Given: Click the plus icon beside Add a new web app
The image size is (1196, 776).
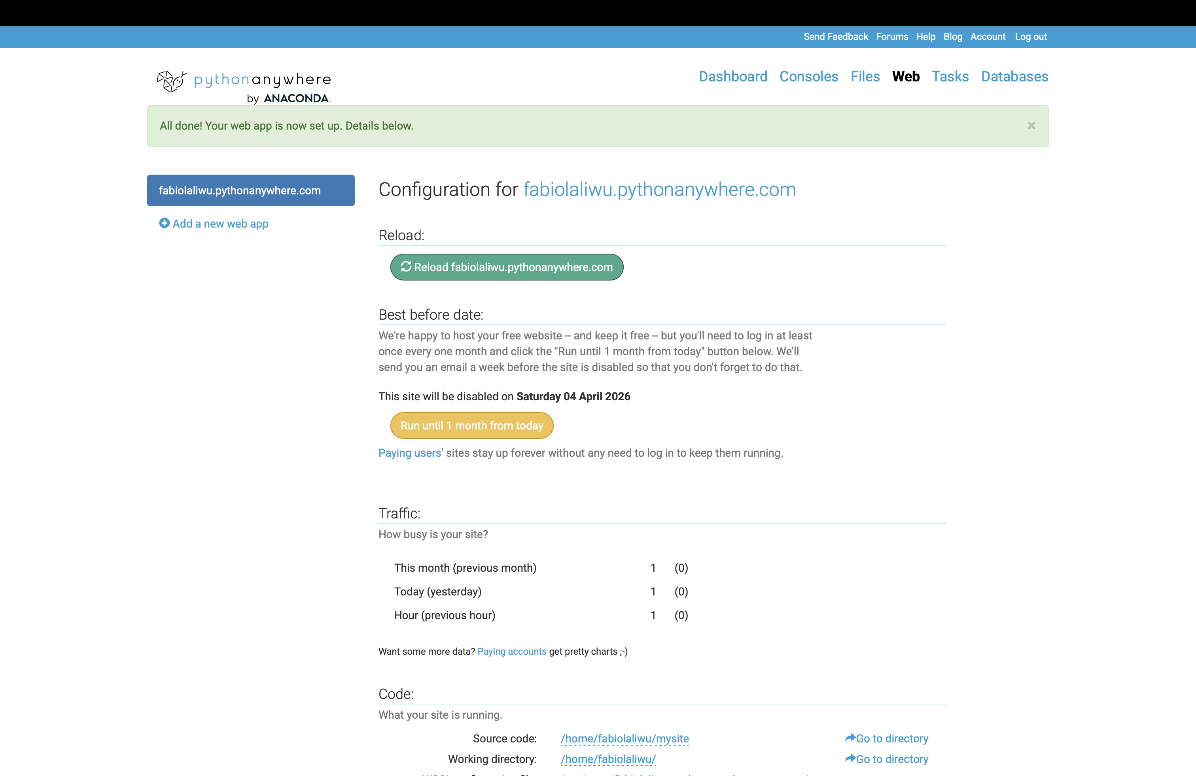Looking at the screenshot, I should [164, 223].
